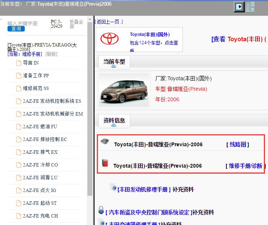Click 返回上一页 back link
The width and height of the screenshot is (268, 225).
[109, 22]
